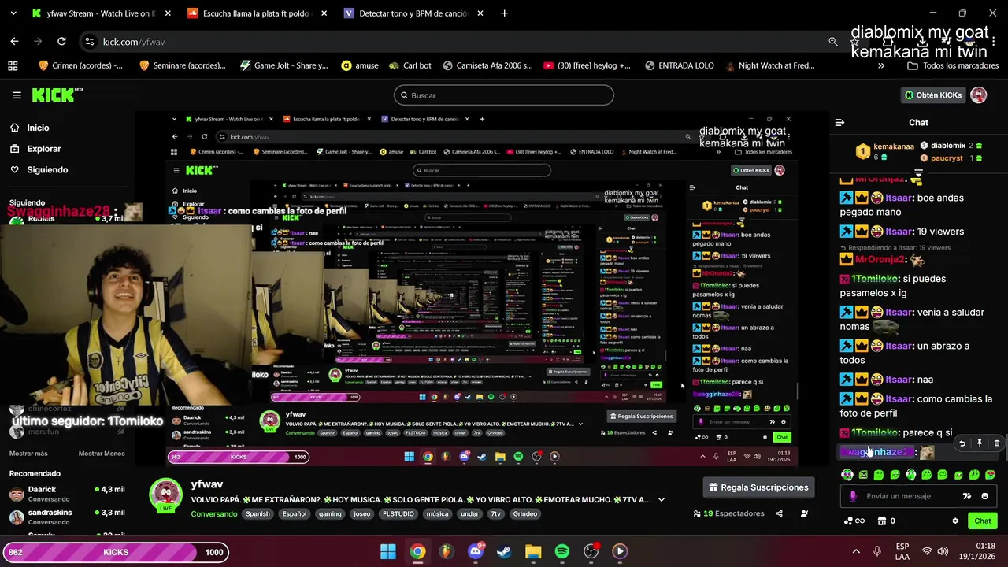The height and width of the screenshot is (567, 1008).
Task: Open recommended channel sandraskins
Action: click(67, 517)
